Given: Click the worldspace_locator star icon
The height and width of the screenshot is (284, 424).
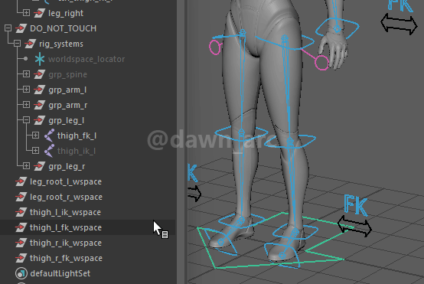Looking at the screenshot, I should coord(40,59).
